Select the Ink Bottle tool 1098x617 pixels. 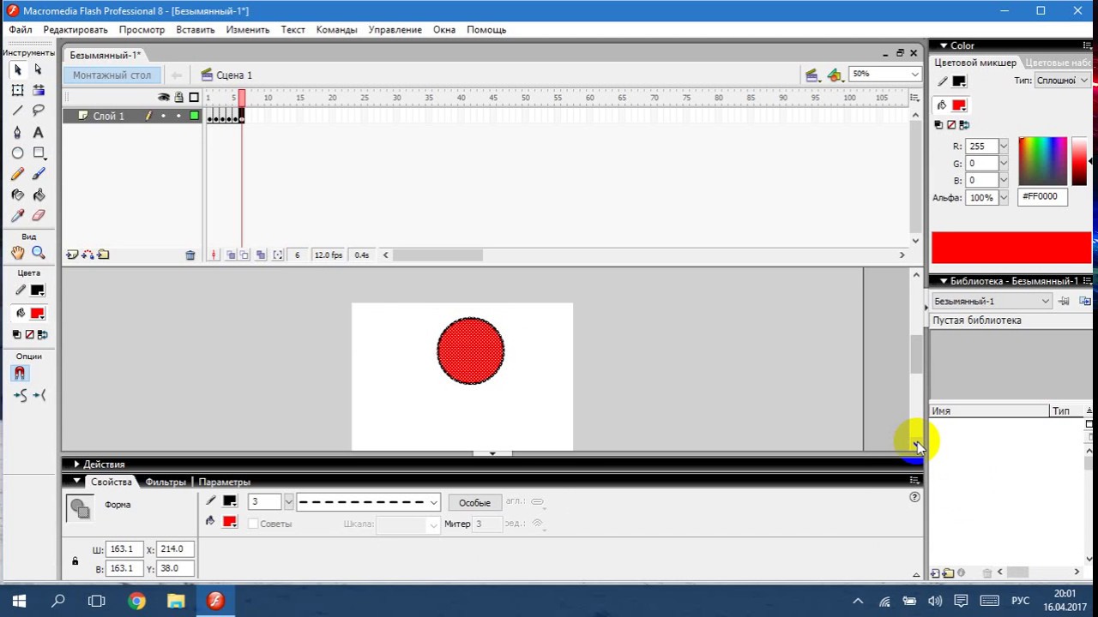tap(17, 195)
